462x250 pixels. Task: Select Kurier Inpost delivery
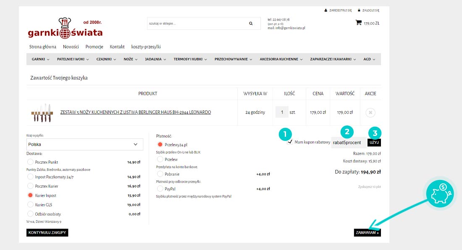pyautogui.click(x=30, y=195)
